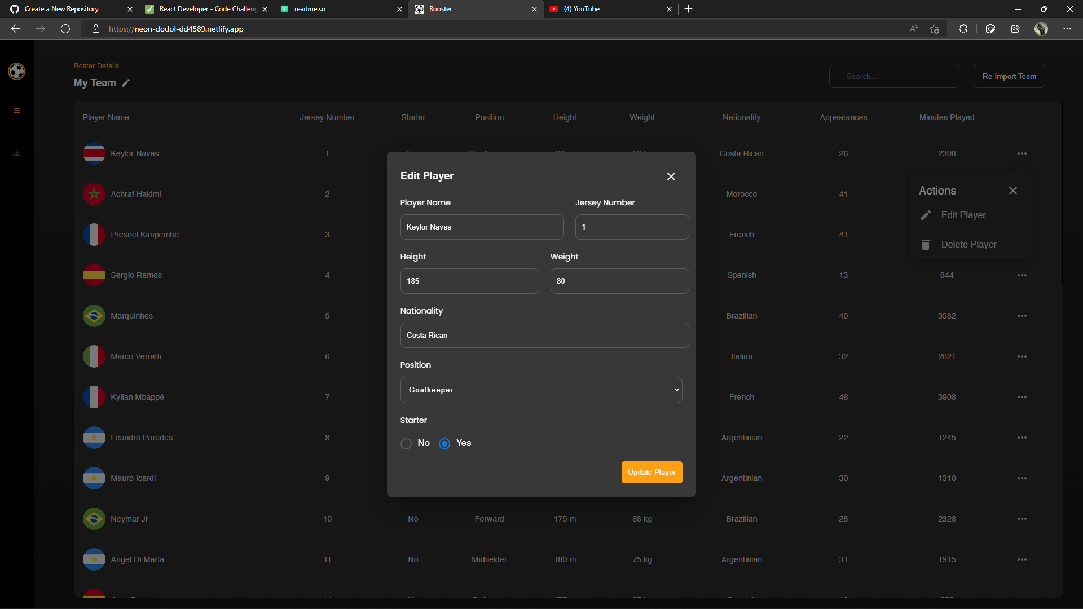This screenshot has height=609, width=1083.
Task: Click the Re-Import Team button
Action: pos(1009,76)
